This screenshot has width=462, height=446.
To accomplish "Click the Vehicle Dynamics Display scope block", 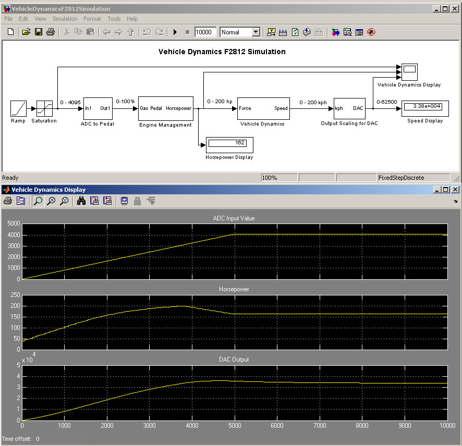I will click(x=409, y=72).
